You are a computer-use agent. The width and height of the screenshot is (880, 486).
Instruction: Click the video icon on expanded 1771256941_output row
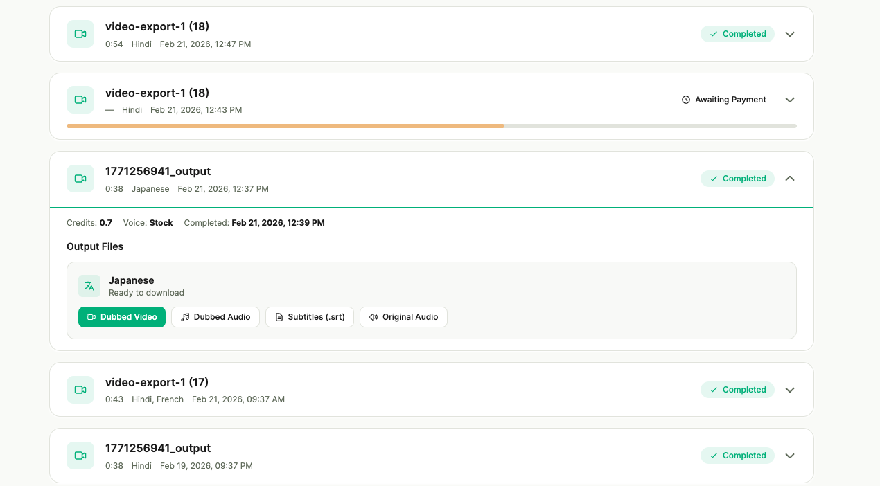coord(80,178)
